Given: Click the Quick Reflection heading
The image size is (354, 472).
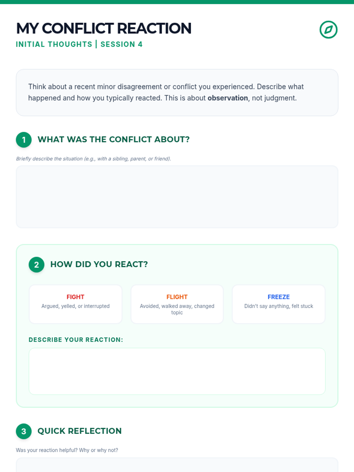Looking at the screenshot, I should pyautogui.click(x=80, y=431).
